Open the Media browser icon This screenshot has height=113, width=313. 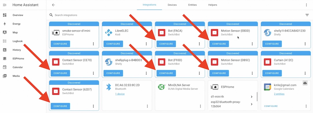pos(5,76)
